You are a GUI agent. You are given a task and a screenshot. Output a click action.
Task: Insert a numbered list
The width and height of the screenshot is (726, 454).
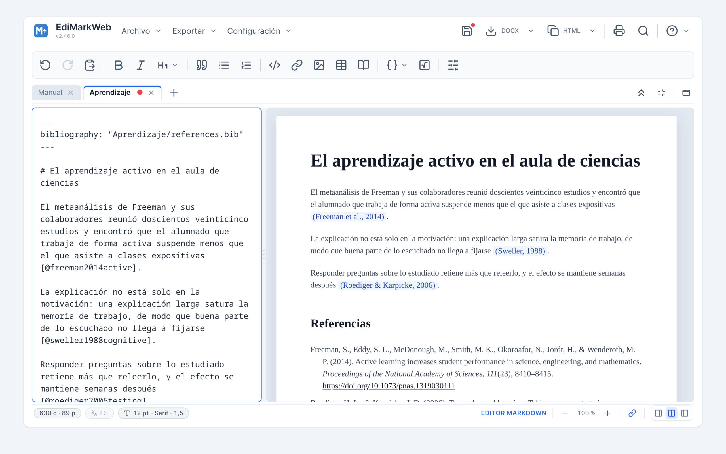click(x=246, y=65)
